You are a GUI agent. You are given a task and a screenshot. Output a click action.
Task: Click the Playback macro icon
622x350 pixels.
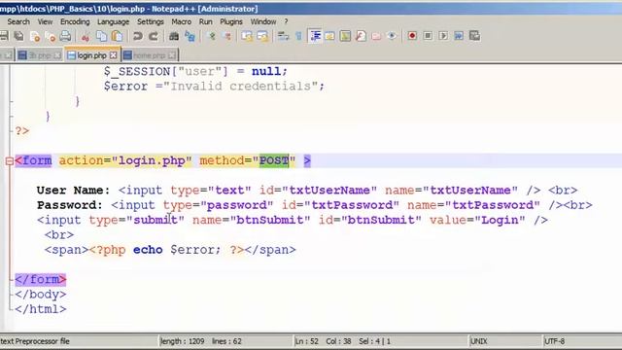coord(443,36)
